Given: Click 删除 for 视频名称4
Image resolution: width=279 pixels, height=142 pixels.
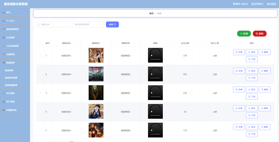Looking at the screenshot, I should [265, 71].
